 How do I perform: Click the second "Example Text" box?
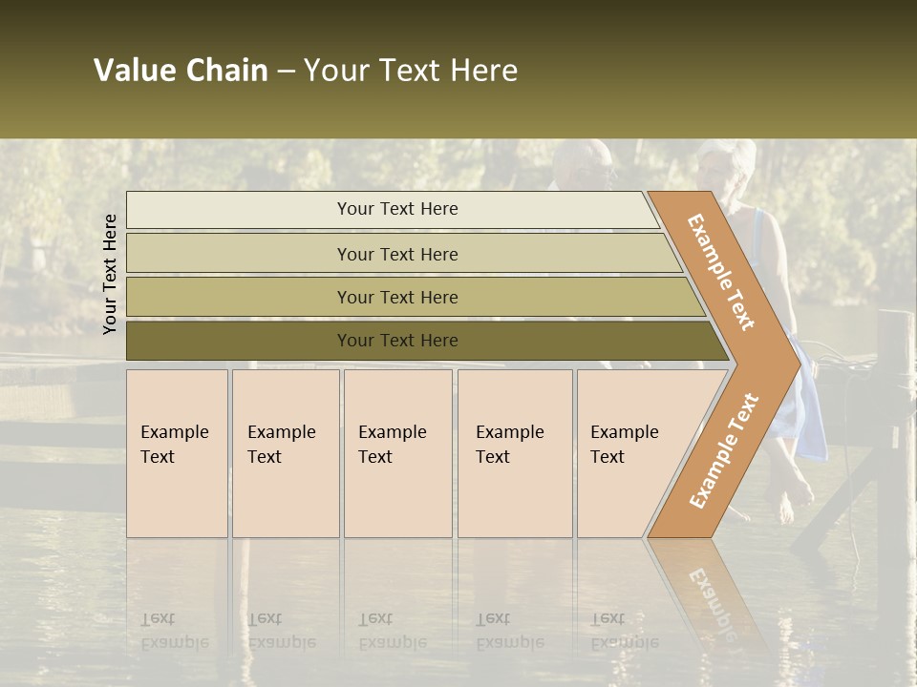[x=285, y=453]
